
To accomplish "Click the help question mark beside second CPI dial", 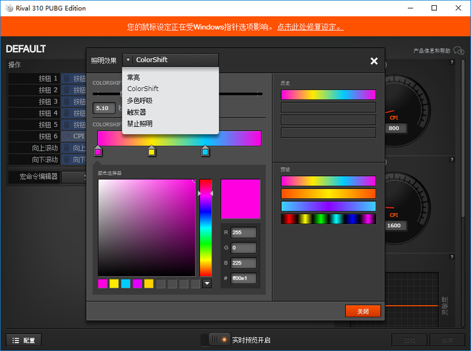I will click(x=452, y=159).
